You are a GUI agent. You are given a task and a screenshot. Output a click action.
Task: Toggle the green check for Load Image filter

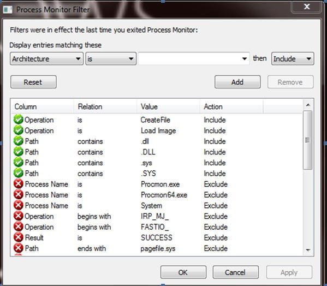coord(19,130)
